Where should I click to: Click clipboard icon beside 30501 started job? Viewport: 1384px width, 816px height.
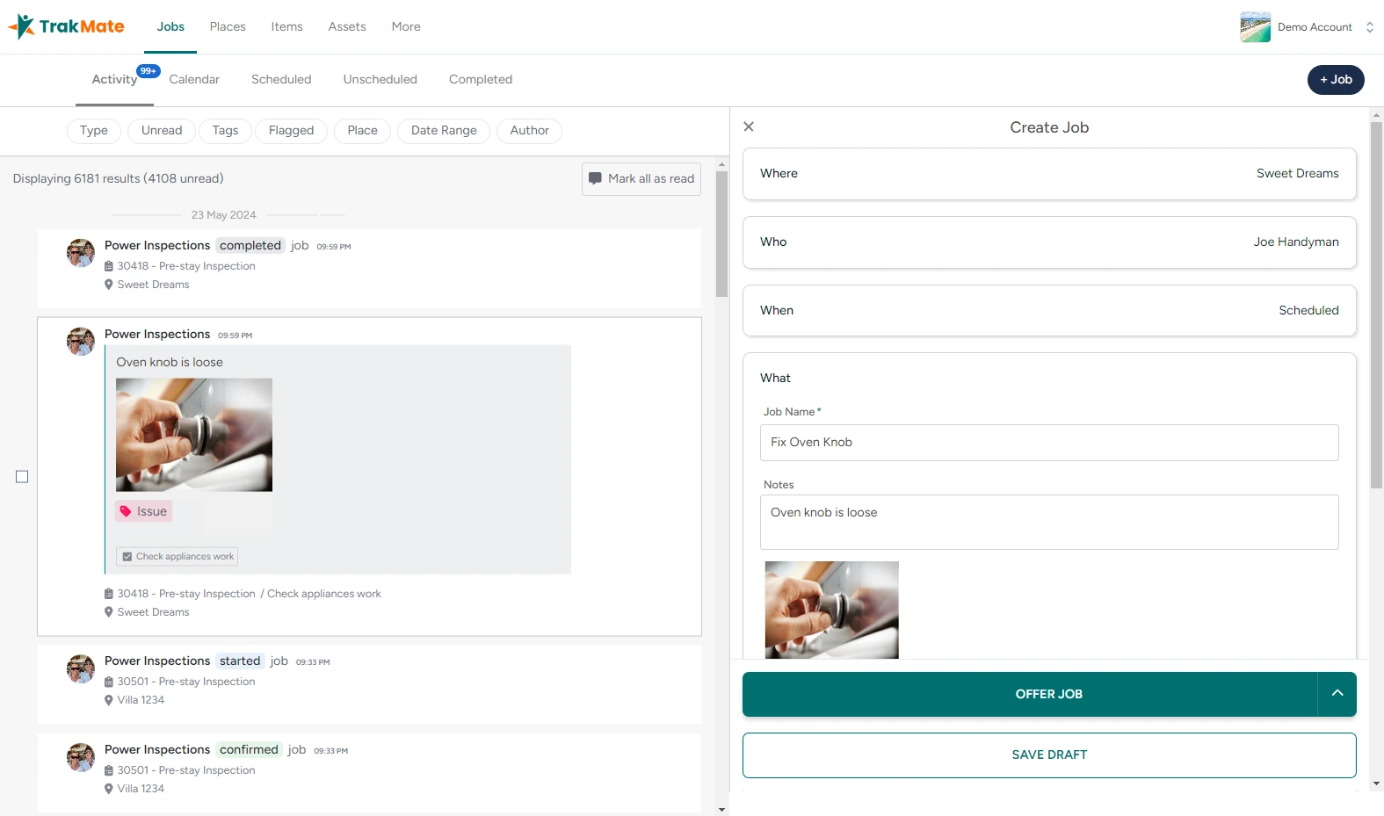[109, 682]
